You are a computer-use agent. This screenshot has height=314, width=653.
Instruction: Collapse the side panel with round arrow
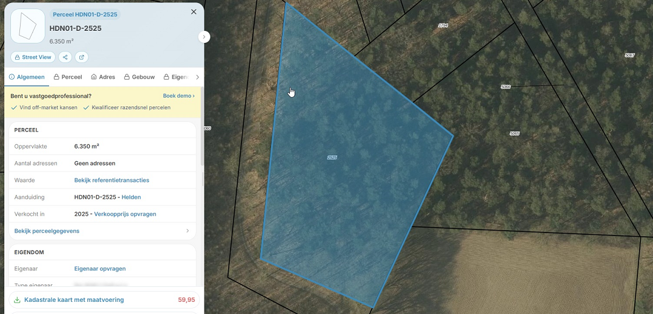pos(204,37)
